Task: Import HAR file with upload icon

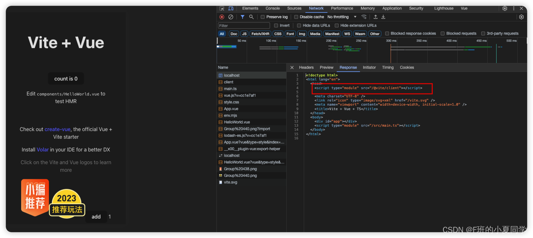Action: point(376,17)
